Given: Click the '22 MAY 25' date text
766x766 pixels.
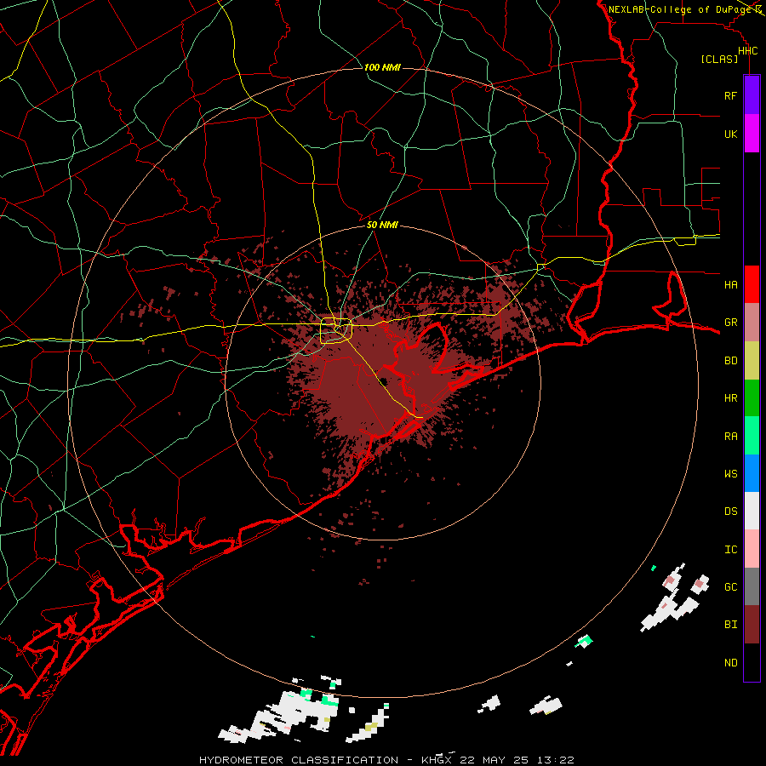Looking at the screenshot, I should point(494,760).
